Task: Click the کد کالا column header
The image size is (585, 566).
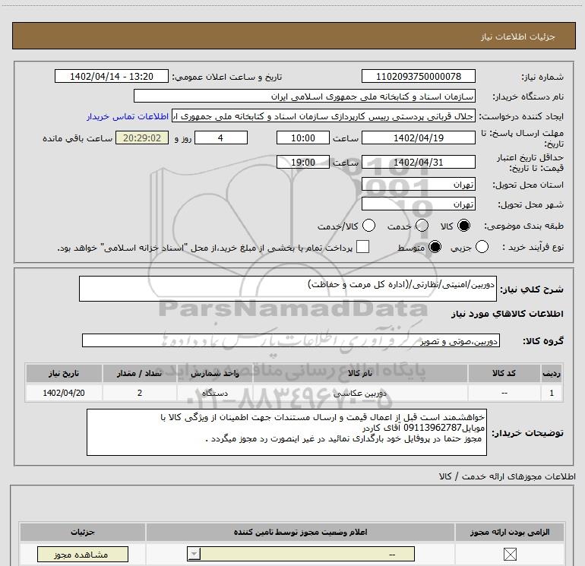Action: pos(504,374)
